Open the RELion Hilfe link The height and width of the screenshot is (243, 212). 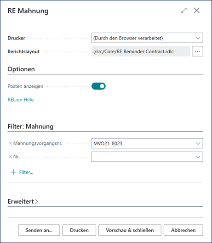point(21,100)
